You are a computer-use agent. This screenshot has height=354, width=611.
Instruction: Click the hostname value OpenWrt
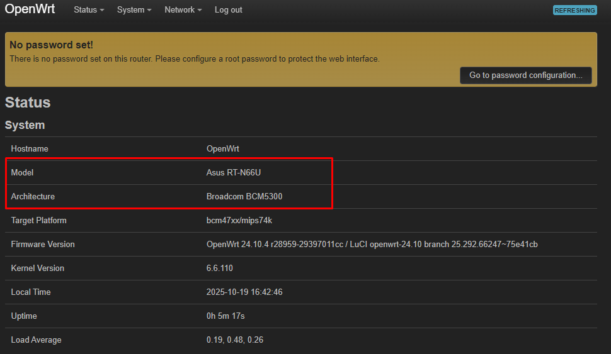tap(222, 148)
